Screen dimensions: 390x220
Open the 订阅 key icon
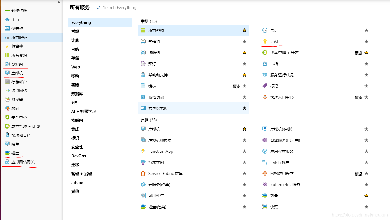click(x=265, y=41)
